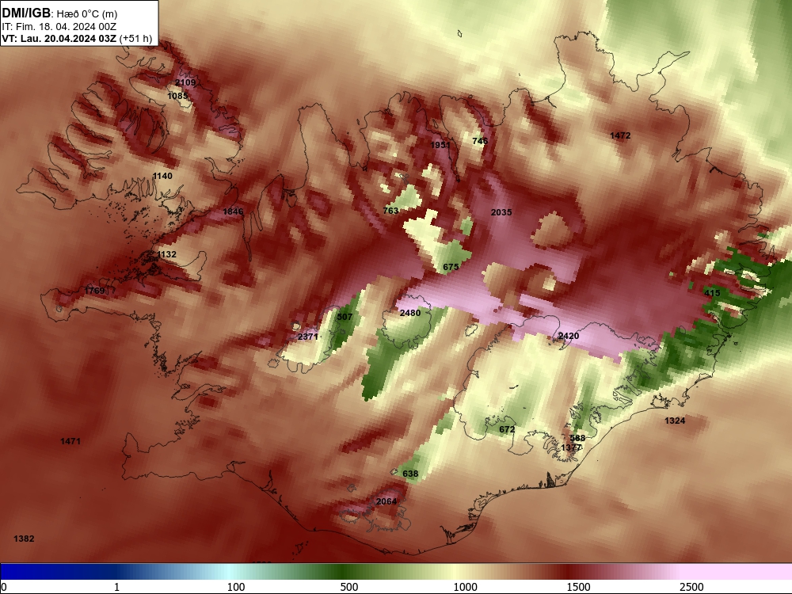The height and width of the screenshot is (594, 792).
Task: Click the DMI/IGB title text
Action: click(x=26, y=13)
